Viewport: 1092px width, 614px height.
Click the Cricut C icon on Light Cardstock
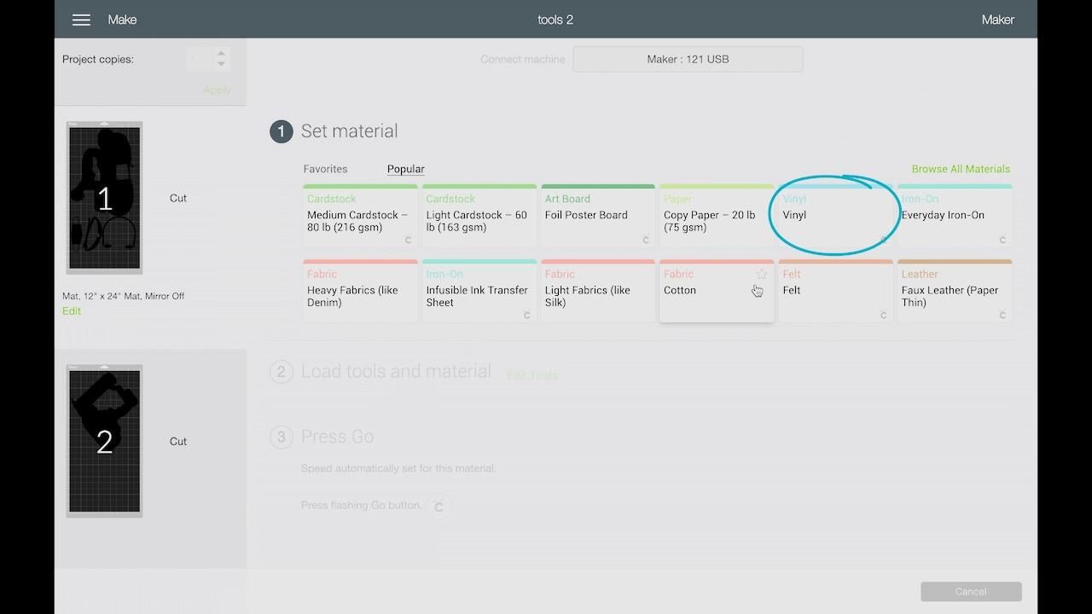(x=526, y=241)
